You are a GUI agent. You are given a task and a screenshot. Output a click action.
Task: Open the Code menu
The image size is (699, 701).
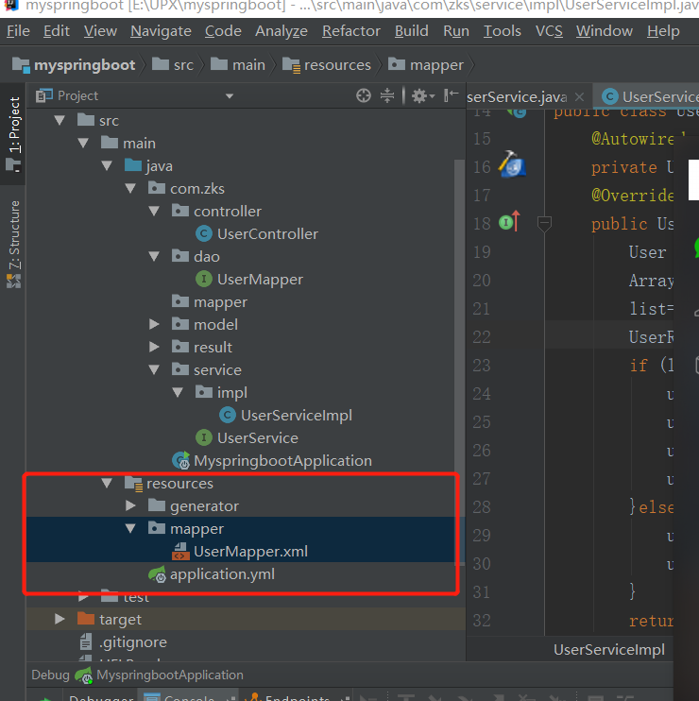pos(223,31)
